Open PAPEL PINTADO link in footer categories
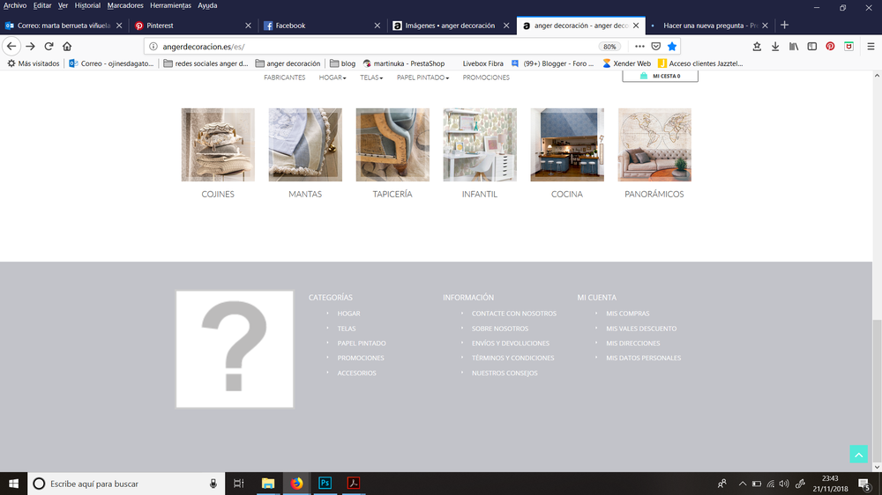 click(362, 344)
